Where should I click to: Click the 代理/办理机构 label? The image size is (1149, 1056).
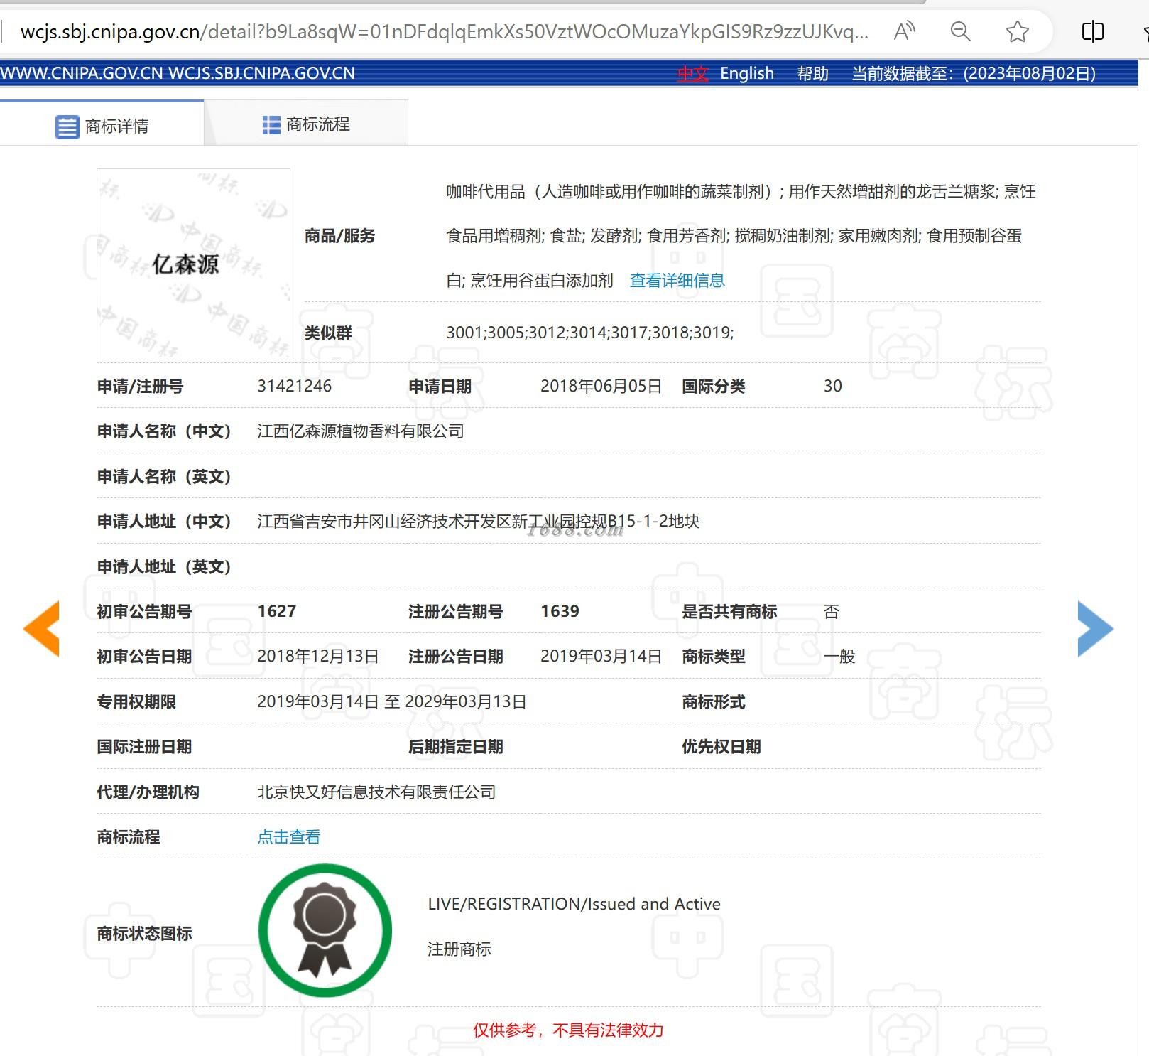pos(148,792)
